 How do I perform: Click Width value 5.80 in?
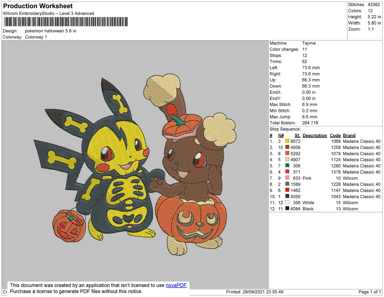(x=374, y=23)
